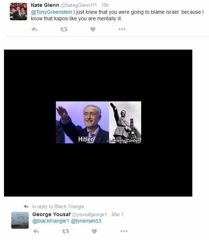209x240 pixels.
Task: Retweet George Yousaf's tweet
Action: (x=66, y=231)
